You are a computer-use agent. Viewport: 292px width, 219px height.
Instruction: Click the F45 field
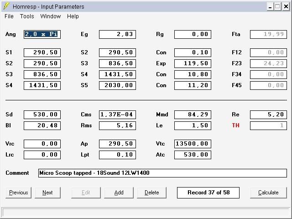tap(268, 85)
